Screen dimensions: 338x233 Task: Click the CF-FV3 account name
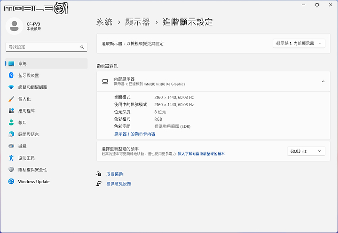coord(33,24)
